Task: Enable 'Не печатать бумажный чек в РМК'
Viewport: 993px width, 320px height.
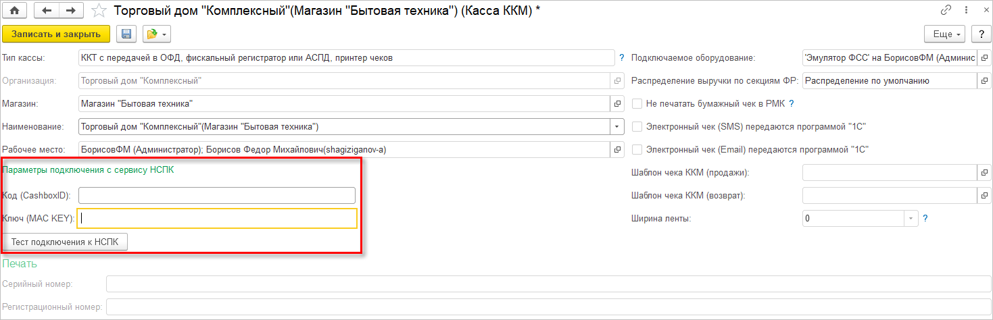Action: pyautogui.click(x=637, y=104)
